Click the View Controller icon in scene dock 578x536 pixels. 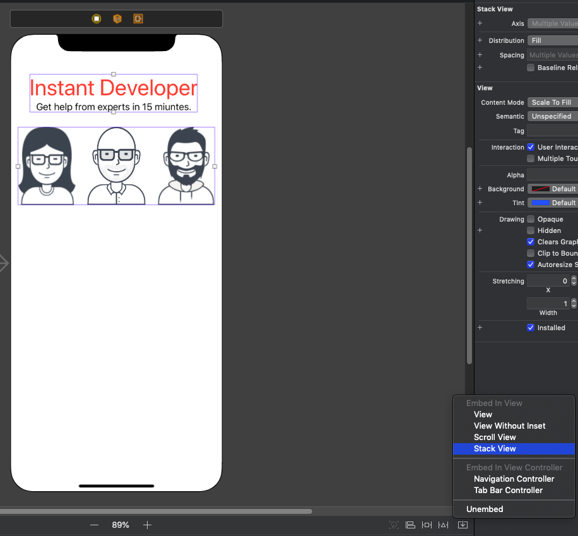click(97, 19)
